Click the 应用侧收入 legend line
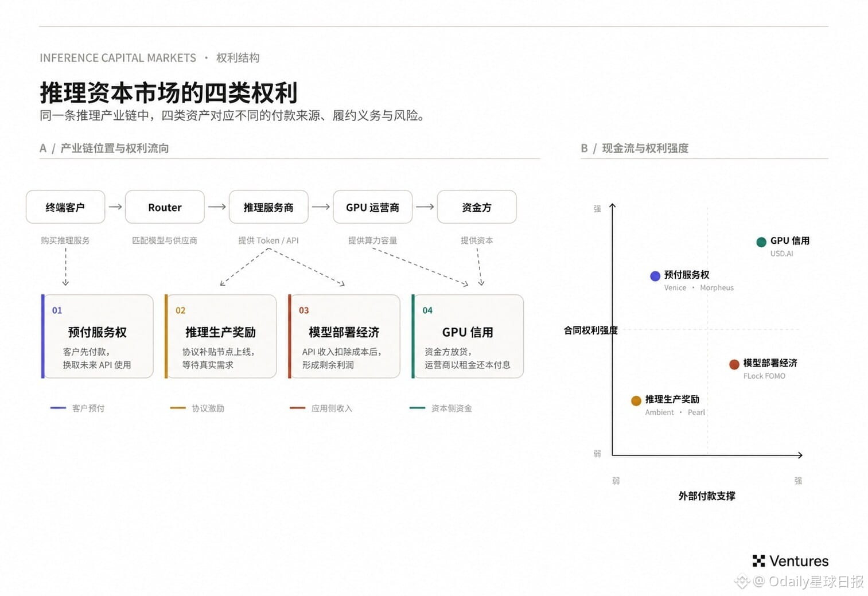Screen dimensions: 868x596 coord(297,408)
